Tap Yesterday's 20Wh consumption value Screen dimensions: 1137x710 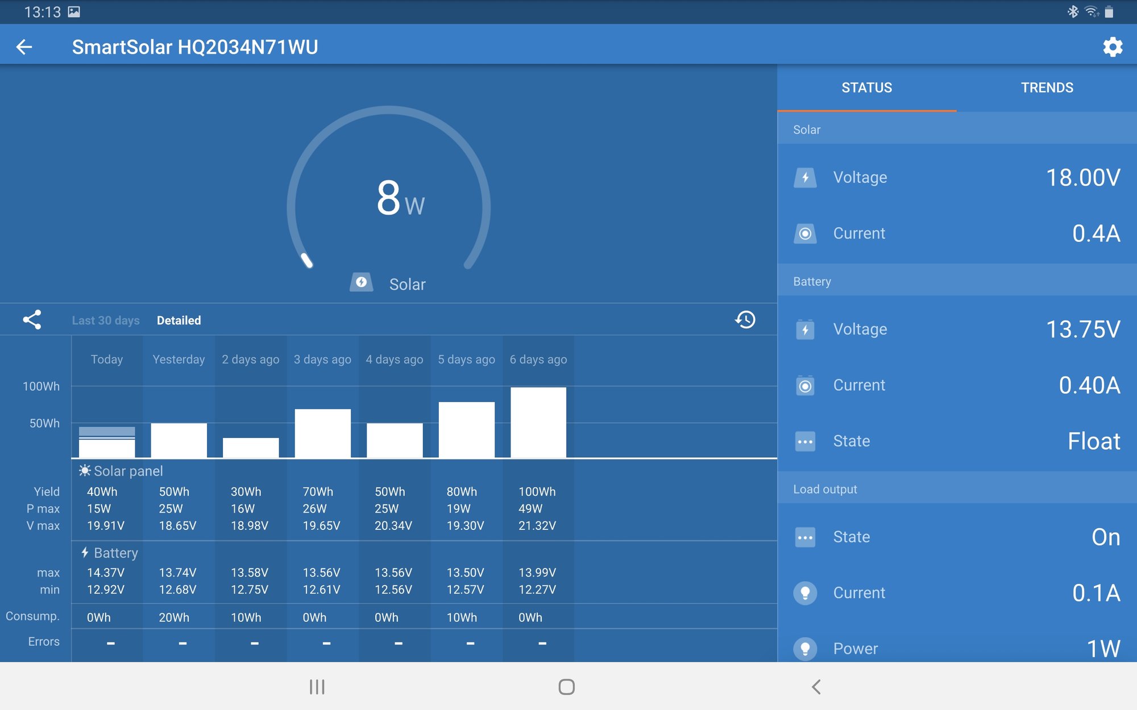(x=174, y=617)
